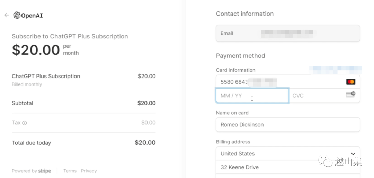Click the CVC card hint icon

(350, 95)
